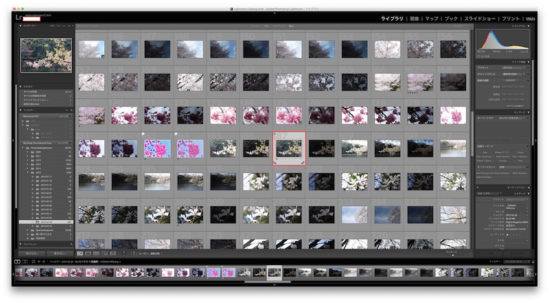Click plus icon in Collections panel header
The image size is (549, 303).
(71, 244)
